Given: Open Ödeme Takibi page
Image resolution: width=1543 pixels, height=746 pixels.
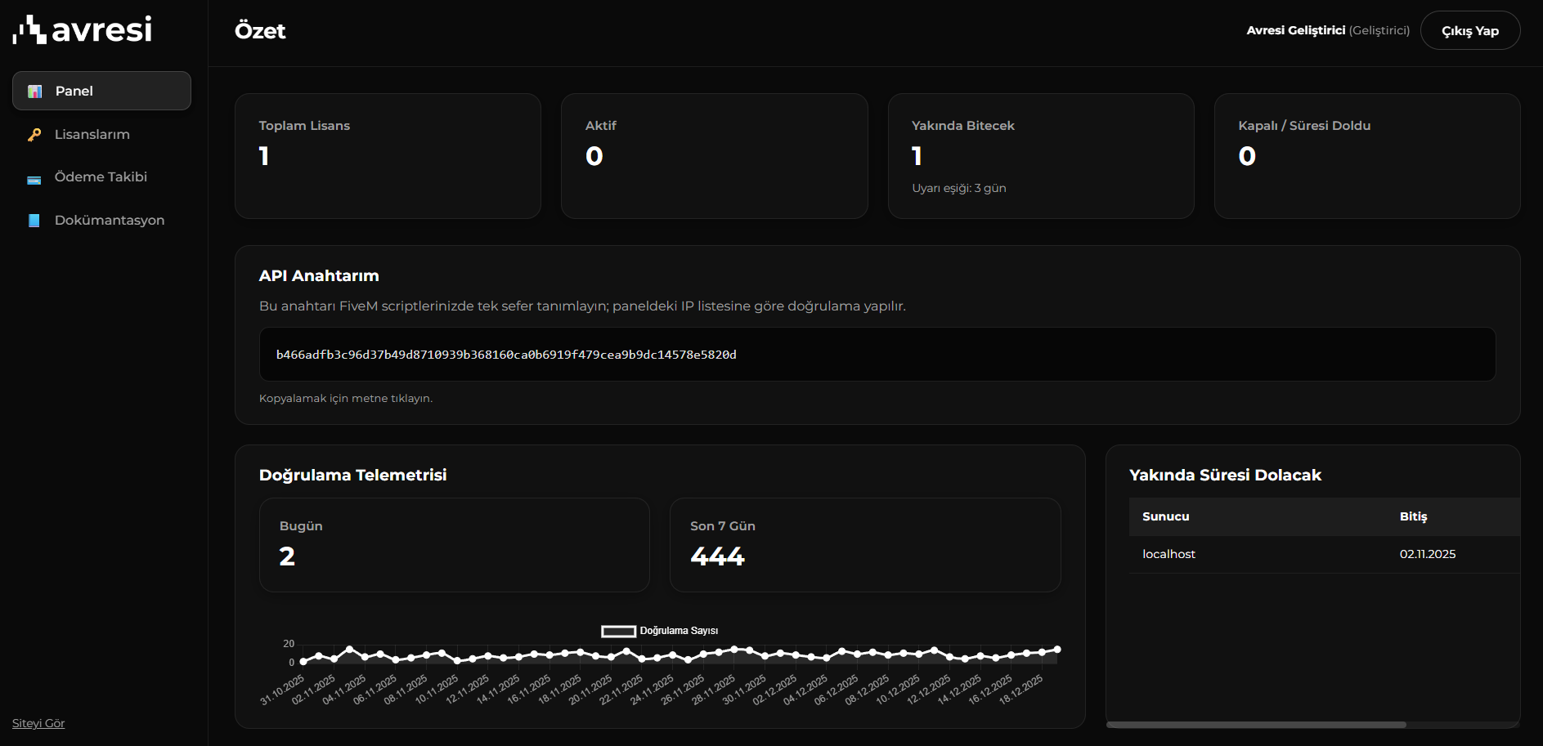Looking at the screenshot, I should (101, 177).
